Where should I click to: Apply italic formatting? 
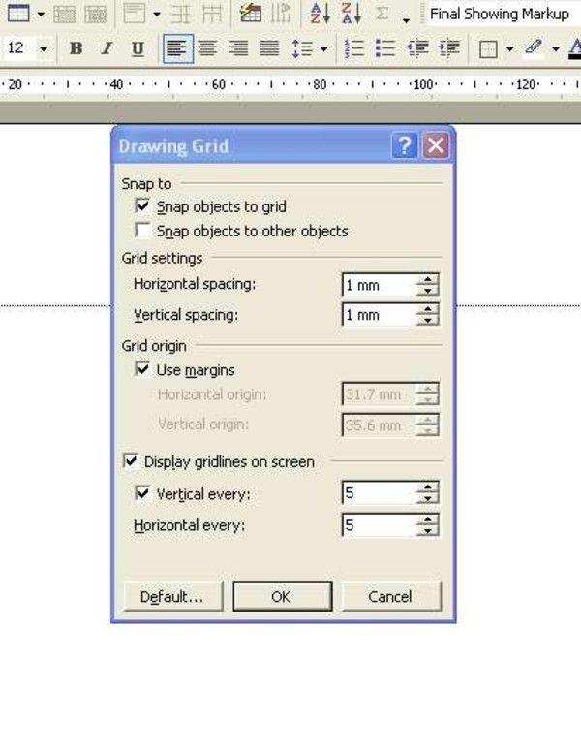point(107,48)
